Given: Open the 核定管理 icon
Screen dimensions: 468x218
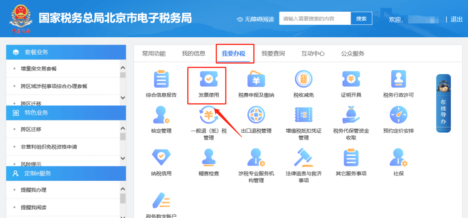Looking at the screenshot, I should 161,115.
